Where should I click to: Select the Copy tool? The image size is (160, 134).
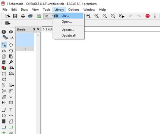(4, 56)
